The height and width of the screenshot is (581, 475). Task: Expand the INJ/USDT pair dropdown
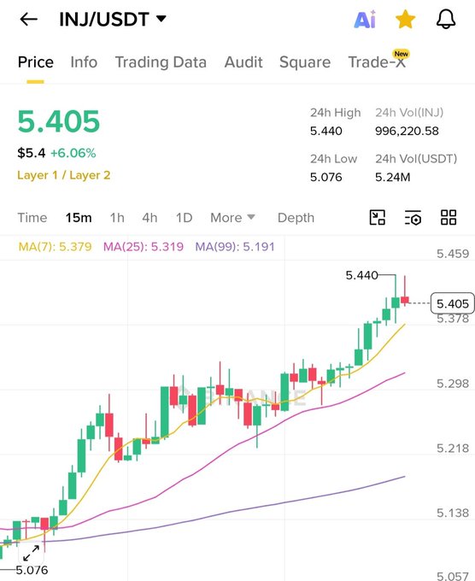click(161, 19)
